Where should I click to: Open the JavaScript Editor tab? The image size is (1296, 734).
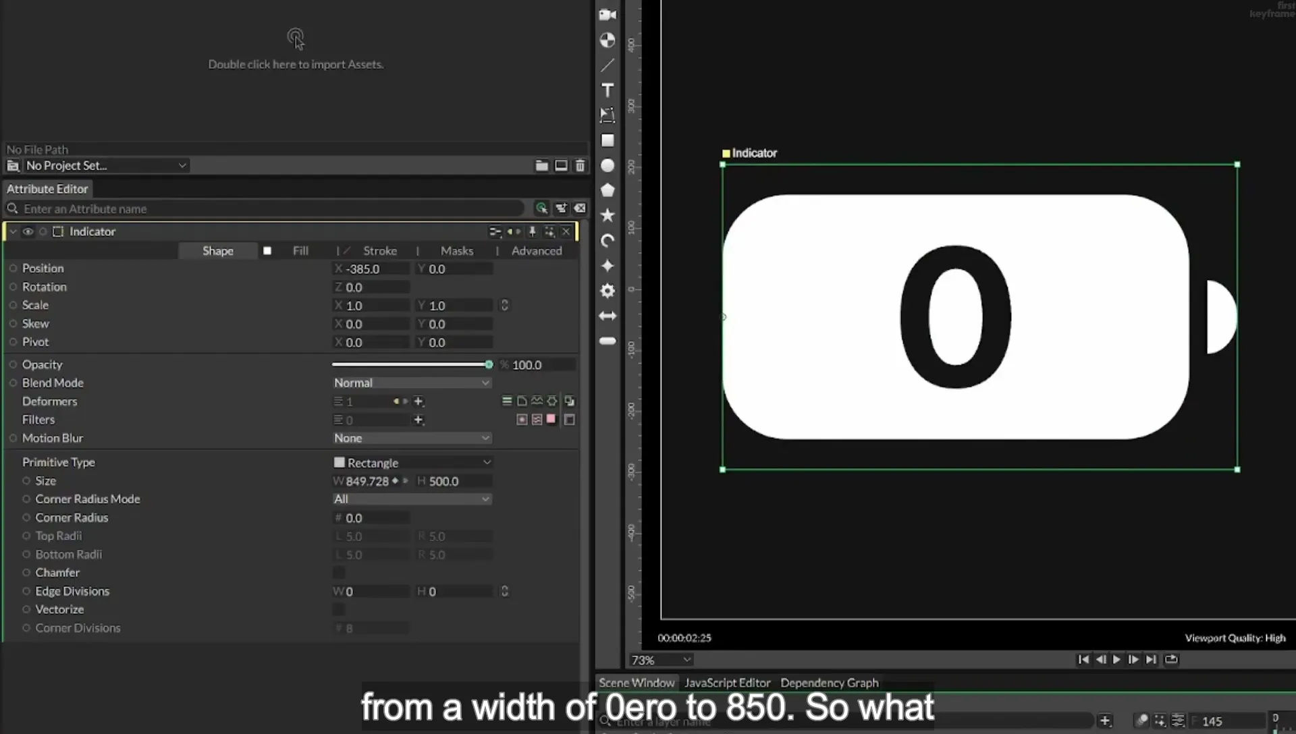[728, 683]
